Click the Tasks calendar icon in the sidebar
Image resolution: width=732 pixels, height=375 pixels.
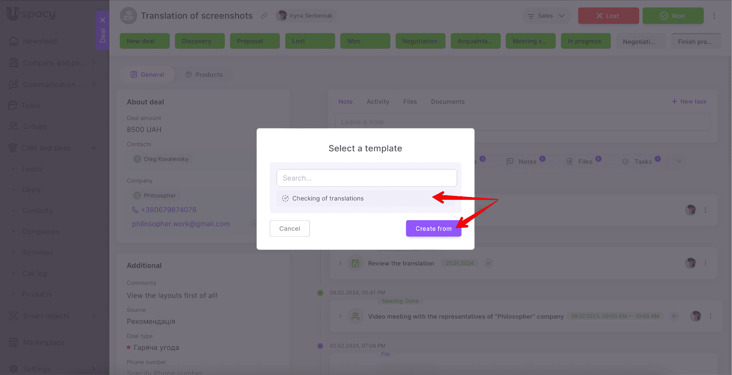(13, 105)
